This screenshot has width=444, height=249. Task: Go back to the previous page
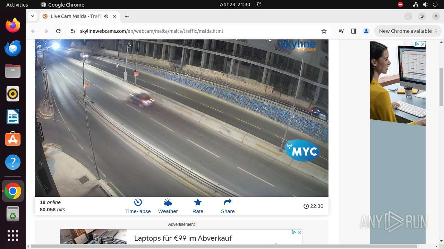33,31
